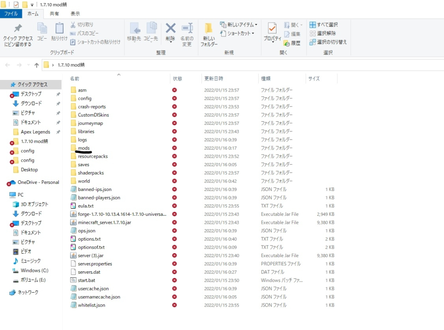Click the History (履歴) icon
Viewport: 444px width, 330px height.
pyautogui.click(x=287, y=43)
